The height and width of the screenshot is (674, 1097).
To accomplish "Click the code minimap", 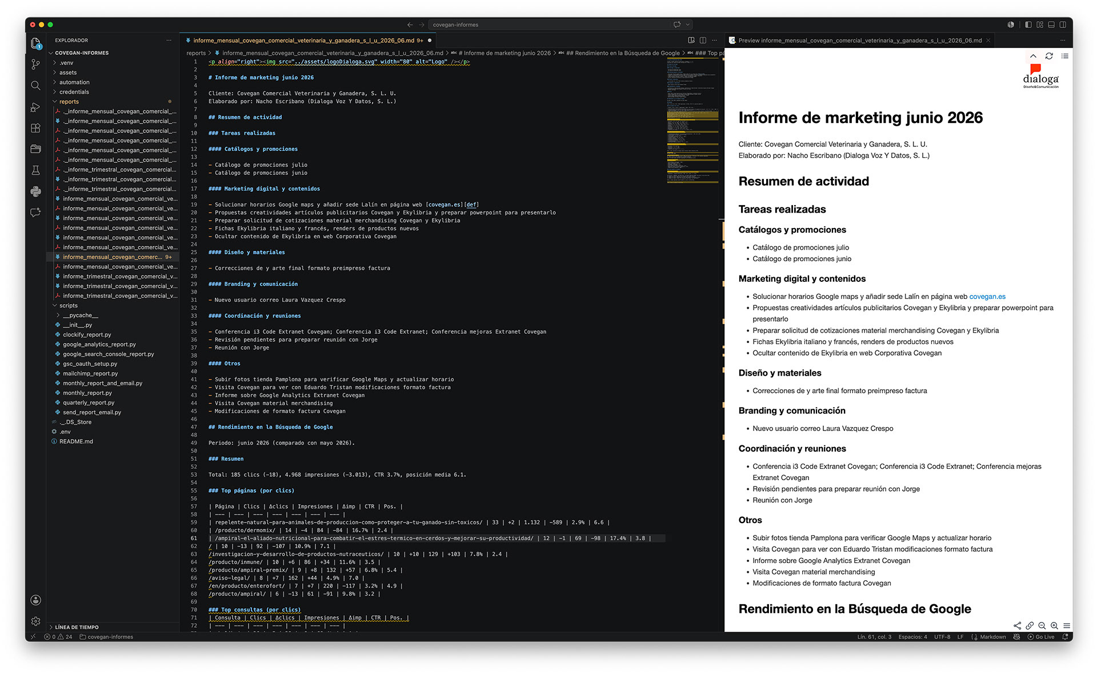I will (x=692, y=120).
